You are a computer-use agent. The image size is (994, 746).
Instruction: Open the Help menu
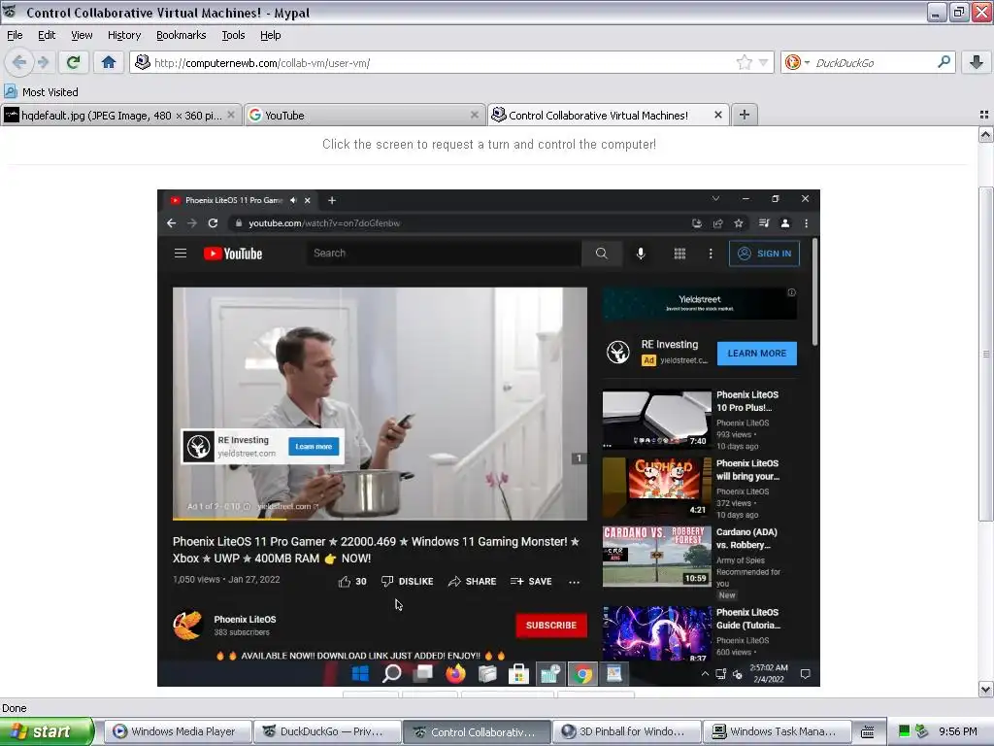point(270,35)
